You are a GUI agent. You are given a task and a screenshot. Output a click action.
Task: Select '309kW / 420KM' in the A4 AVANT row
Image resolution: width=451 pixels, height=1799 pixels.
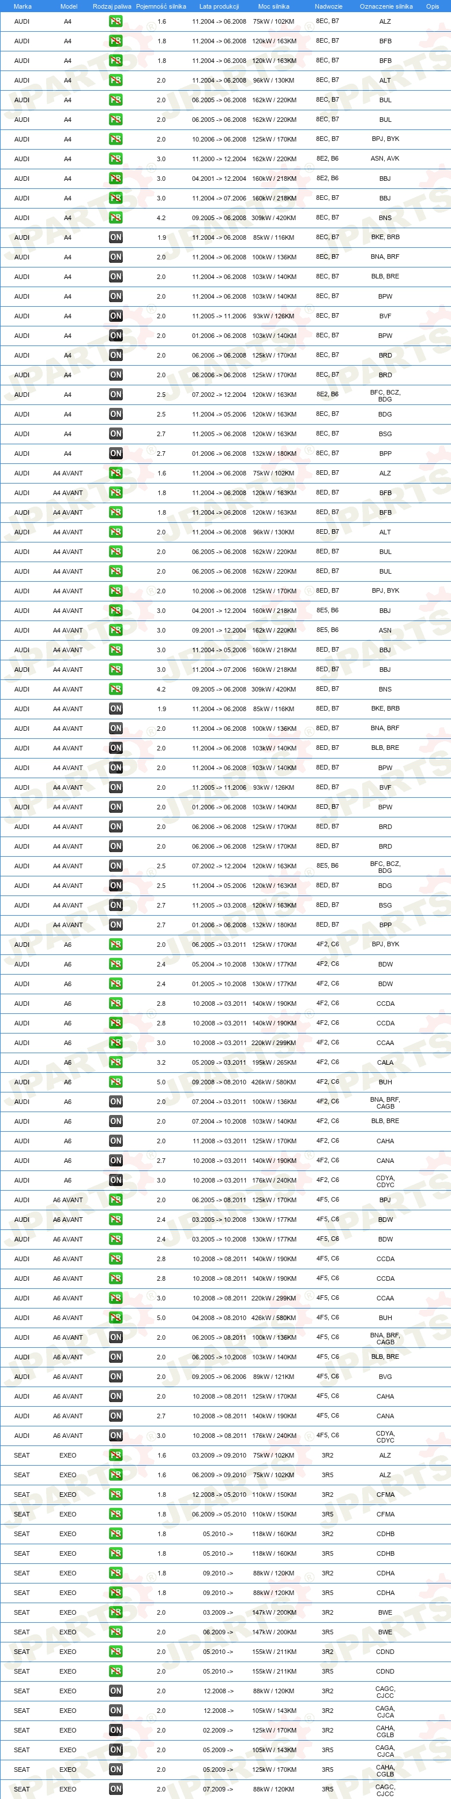pos(274,689)
